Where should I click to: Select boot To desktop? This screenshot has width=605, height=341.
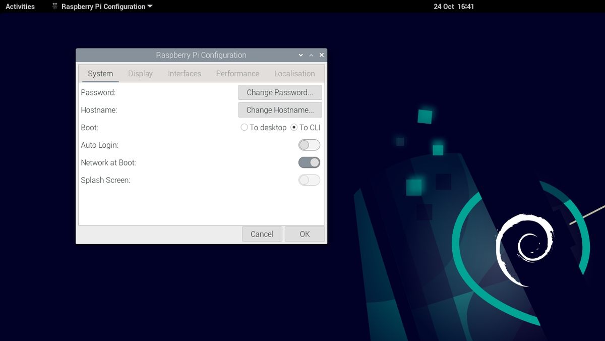pyautogui.click(x=244, y=127)
